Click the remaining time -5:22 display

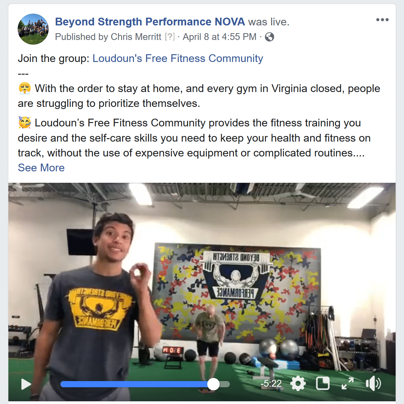[x=271, y=384]
